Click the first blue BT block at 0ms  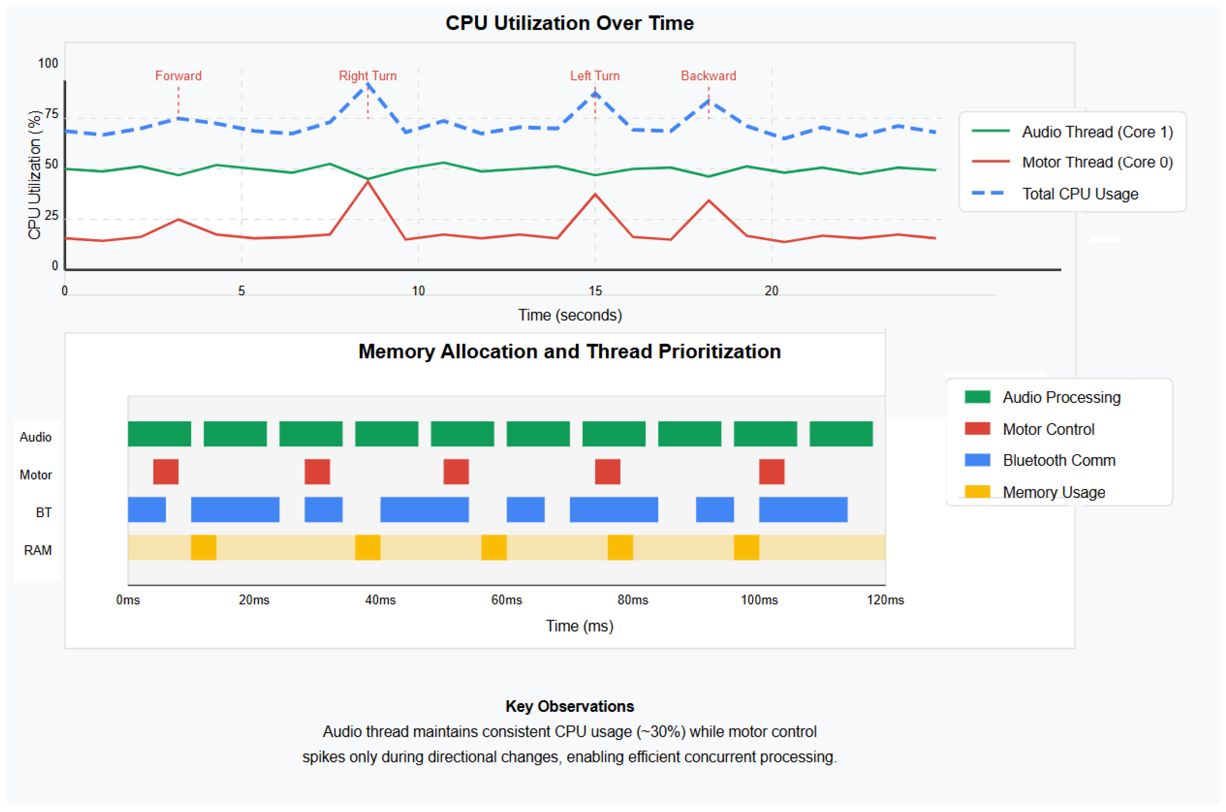(147, 510)
